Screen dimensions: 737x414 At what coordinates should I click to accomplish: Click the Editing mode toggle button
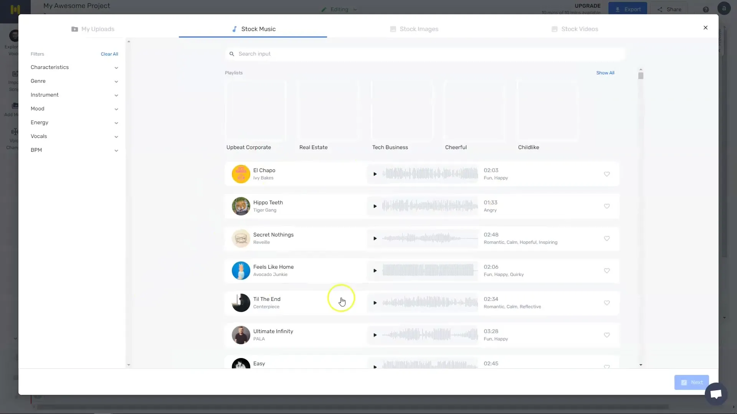339,9
